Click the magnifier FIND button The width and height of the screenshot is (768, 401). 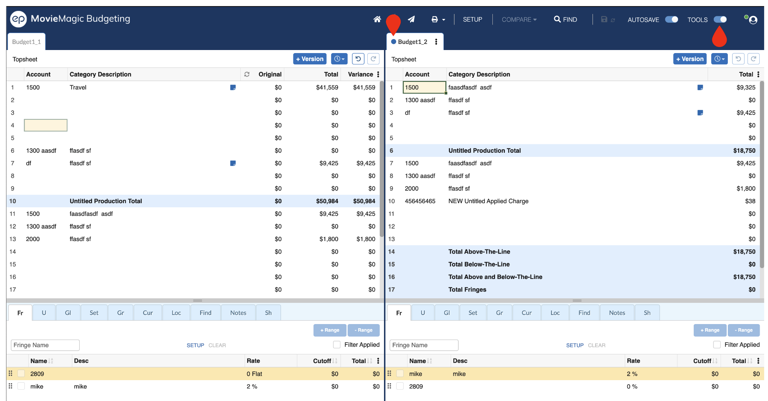(565, 19)
